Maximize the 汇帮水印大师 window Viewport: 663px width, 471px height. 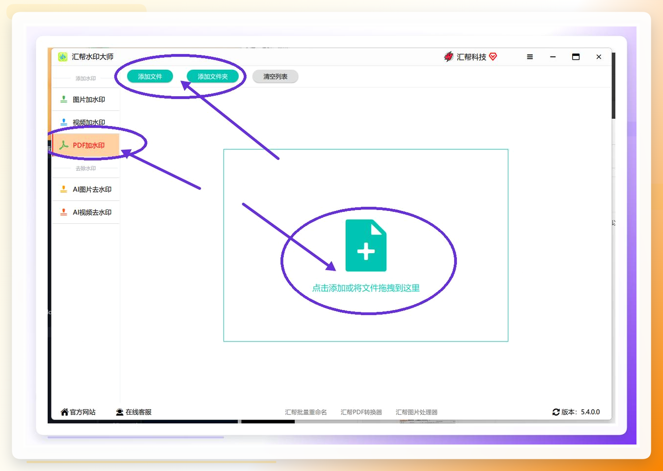click(576, 57)
